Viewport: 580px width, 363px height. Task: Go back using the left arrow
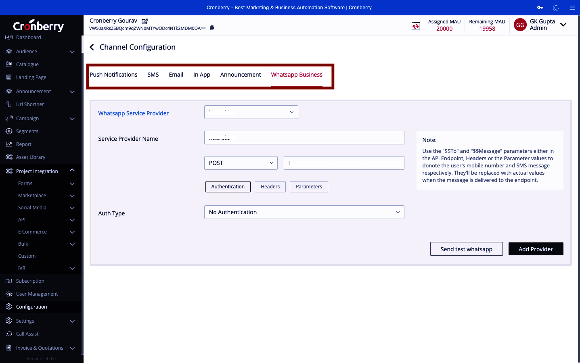(92, 47)
